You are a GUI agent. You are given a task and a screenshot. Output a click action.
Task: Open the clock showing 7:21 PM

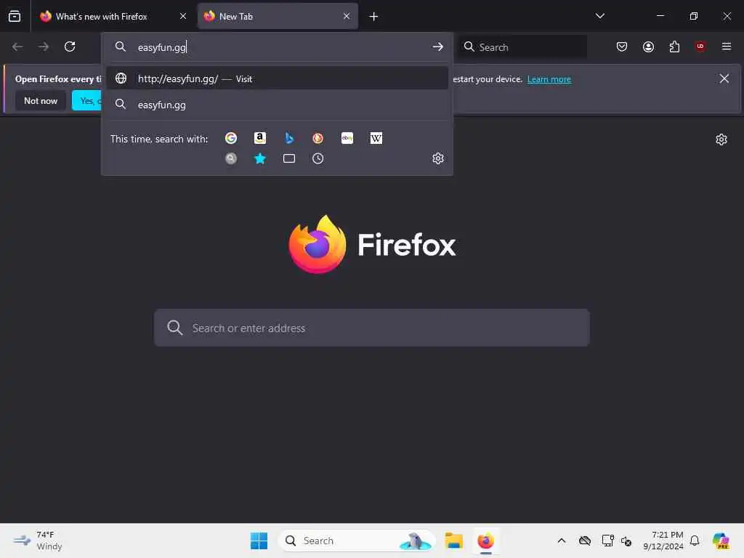click(x=663, y=541)
